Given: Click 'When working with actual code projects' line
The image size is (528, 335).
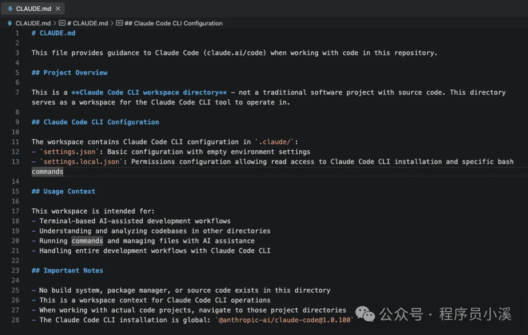Looking at the screenshot, I should click(193, 310).
